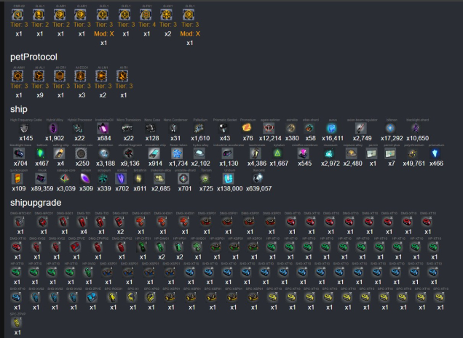Select the G-KK1 icon with quantity x2
This screenshot has width=463, height=338.
point(168,15)
